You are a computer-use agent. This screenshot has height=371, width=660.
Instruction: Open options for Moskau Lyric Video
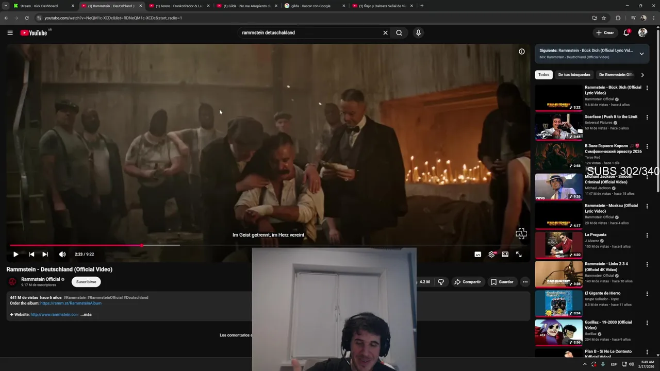647,206
